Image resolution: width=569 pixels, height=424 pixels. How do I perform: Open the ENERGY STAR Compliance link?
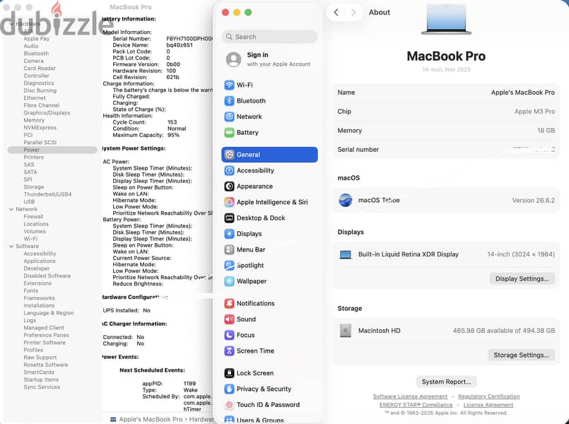[416, 405]
